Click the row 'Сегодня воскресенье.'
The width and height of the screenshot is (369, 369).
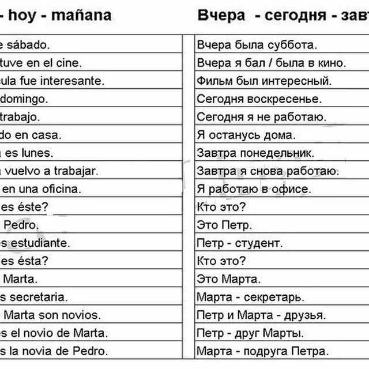(x=282, y=98)
